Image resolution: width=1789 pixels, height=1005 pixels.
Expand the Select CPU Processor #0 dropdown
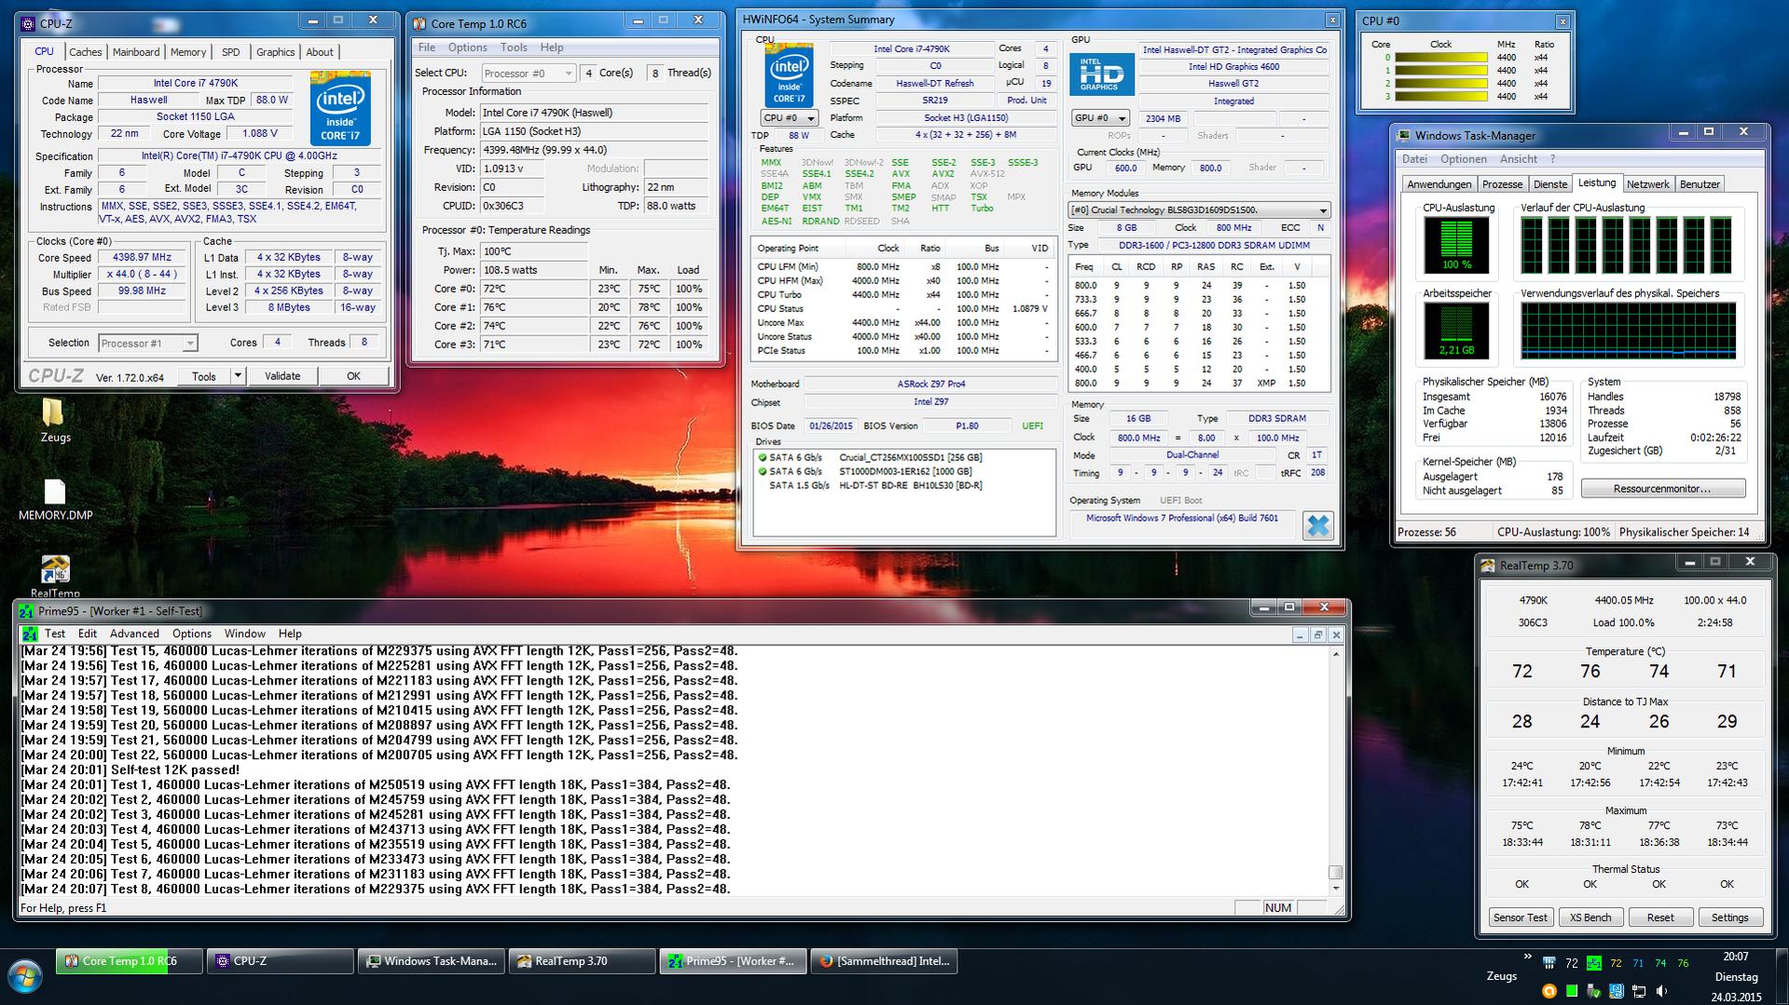[x=529, y=73]
